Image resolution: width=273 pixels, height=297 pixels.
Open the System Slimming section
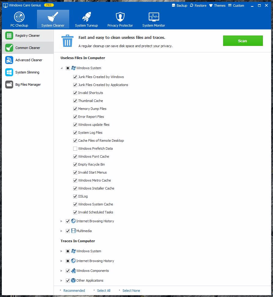28,72
